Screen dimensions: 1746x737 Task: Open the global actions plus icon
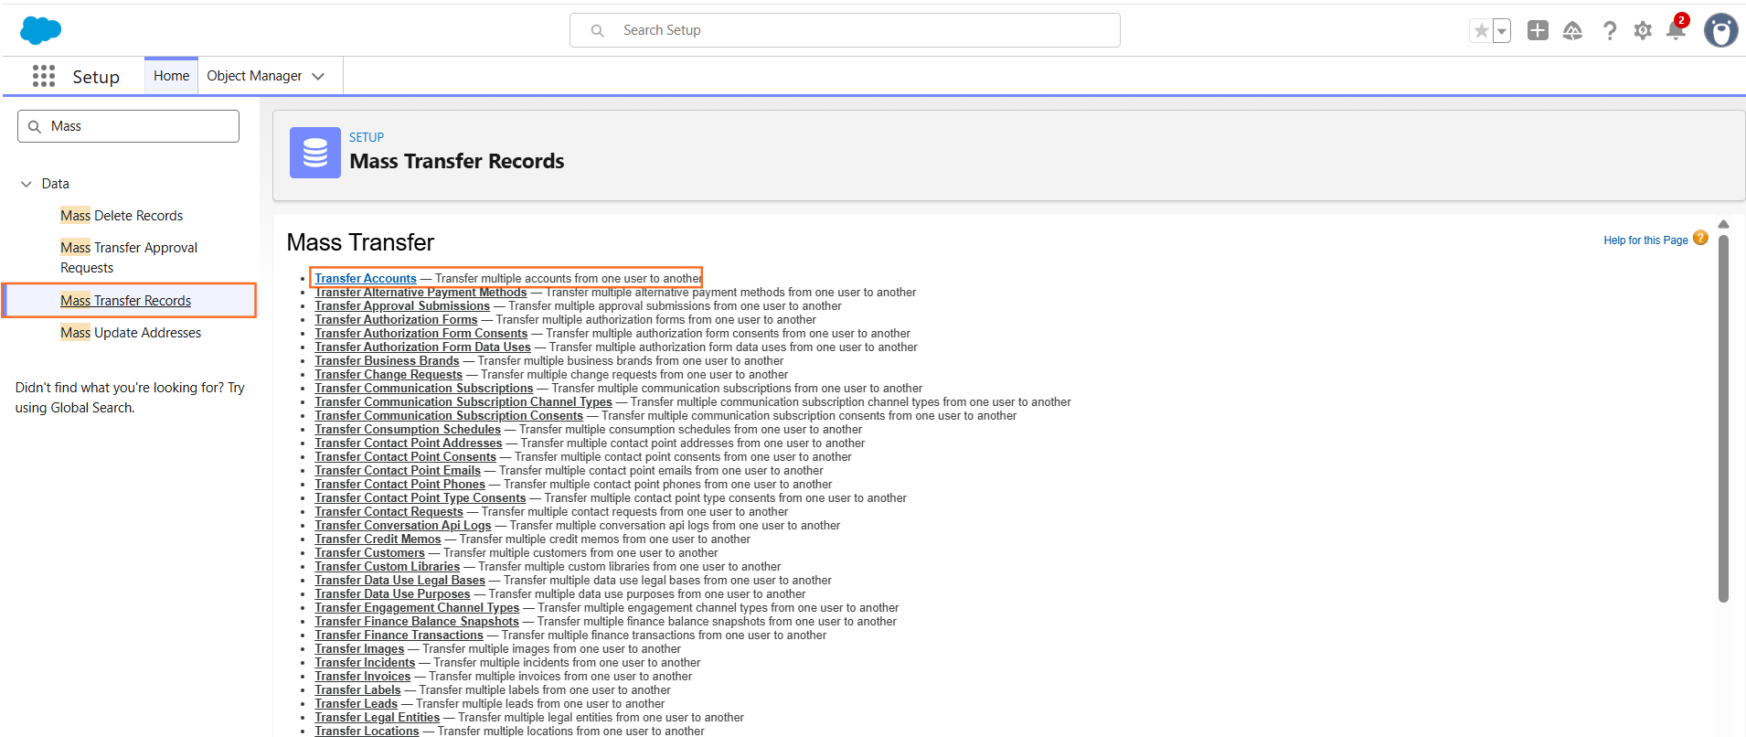[x=1538, y=30]
